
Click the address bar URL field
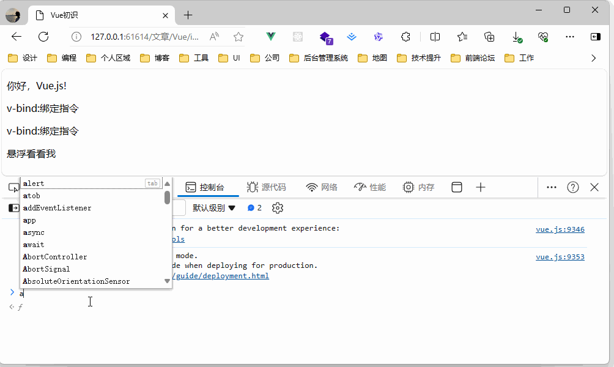pos(144,37)
